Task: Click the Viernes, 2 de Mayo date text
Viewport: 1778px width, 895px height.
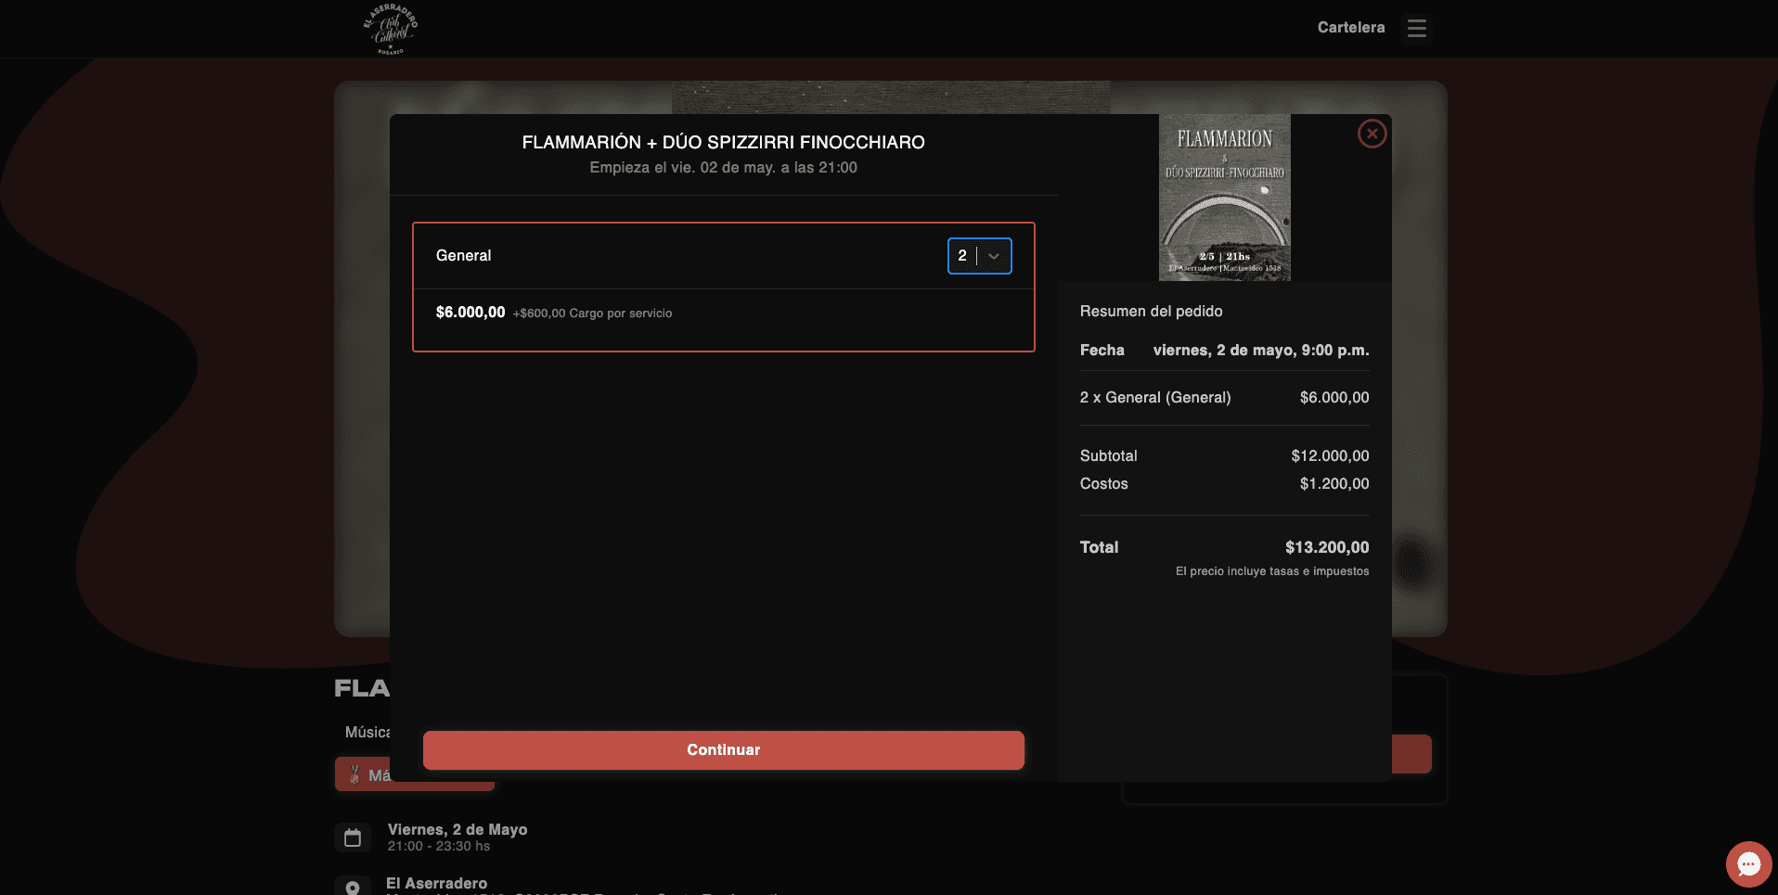Action: click(457, 829)
